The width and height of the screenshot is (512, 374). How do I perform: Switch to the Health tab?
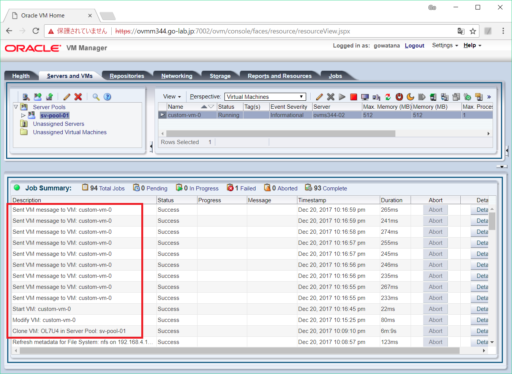point(21,76)
